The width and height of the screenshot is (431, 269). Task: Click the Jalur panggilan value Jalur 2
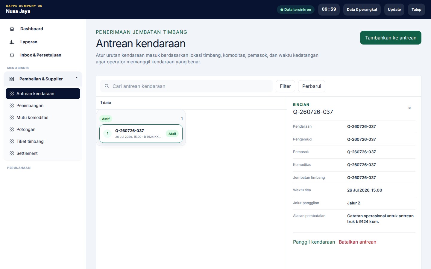353,203
